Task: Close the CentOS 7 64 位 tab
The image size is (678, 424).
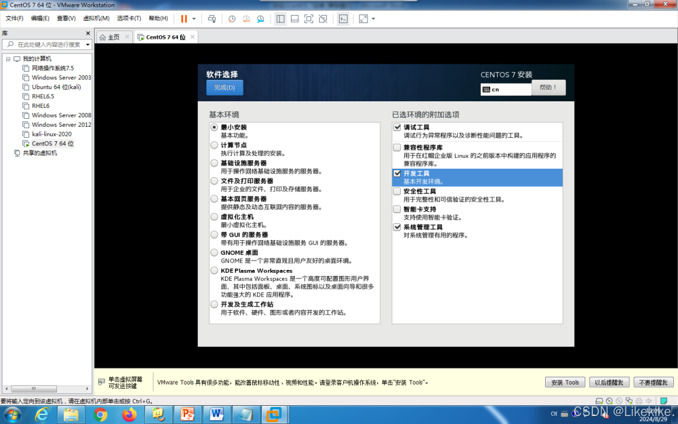Action: [192, 37]
